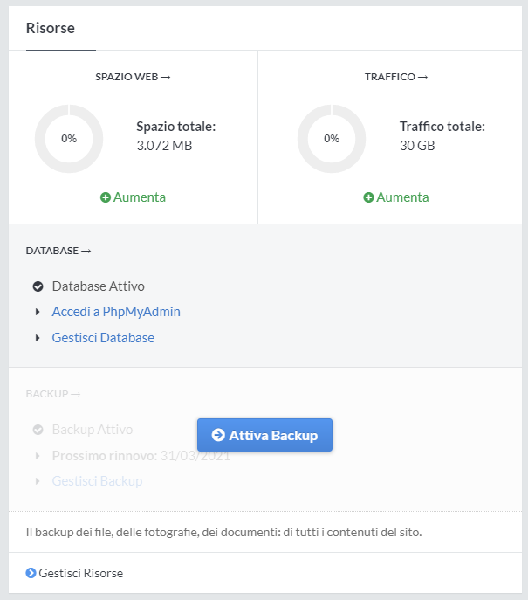Click the arrow icon inside Attiva Backup button

(x=219, y=435)
